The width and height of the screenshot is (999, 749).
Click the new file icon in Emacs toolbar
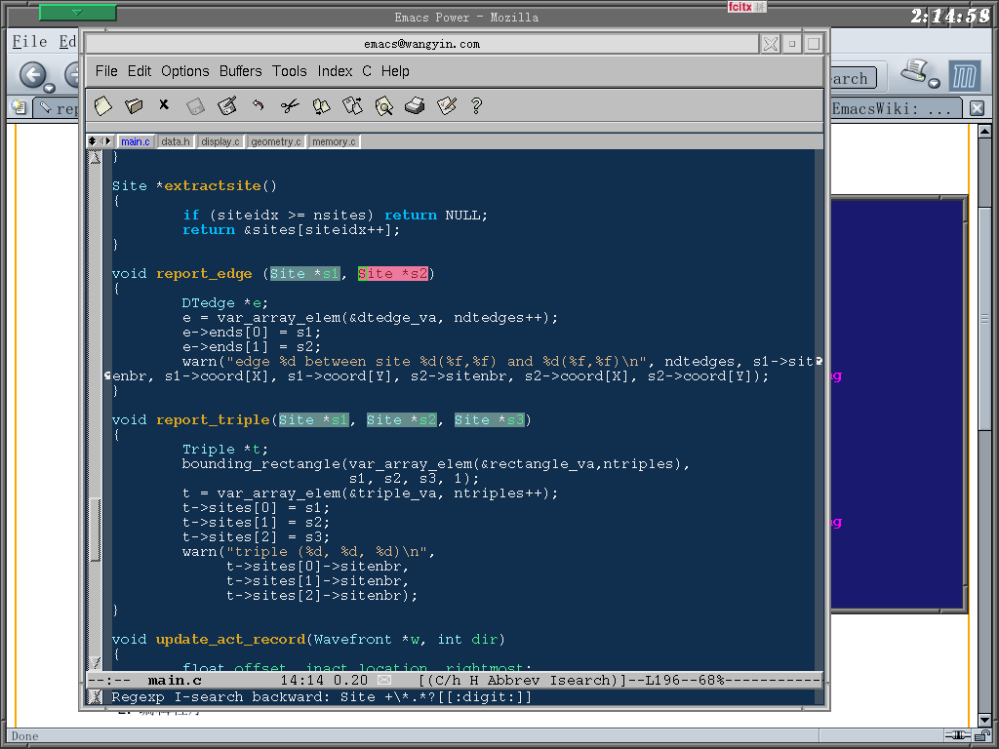[x=102, y=105]
